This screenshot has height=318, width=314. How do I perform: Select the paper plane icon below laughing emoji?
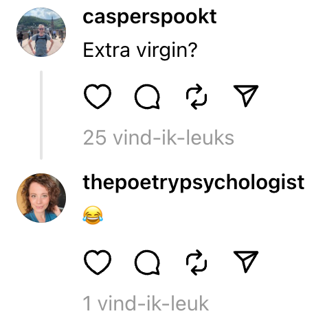[246, 262]
